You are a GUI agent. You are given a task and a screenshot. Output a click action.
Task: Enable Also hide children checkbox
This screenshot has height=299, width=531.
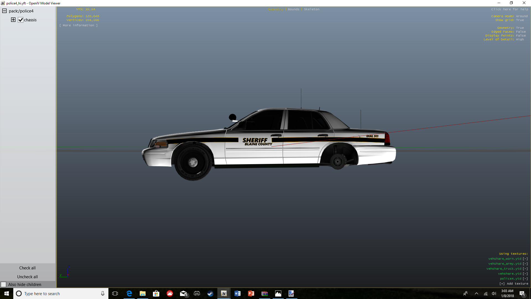(4, 284)
